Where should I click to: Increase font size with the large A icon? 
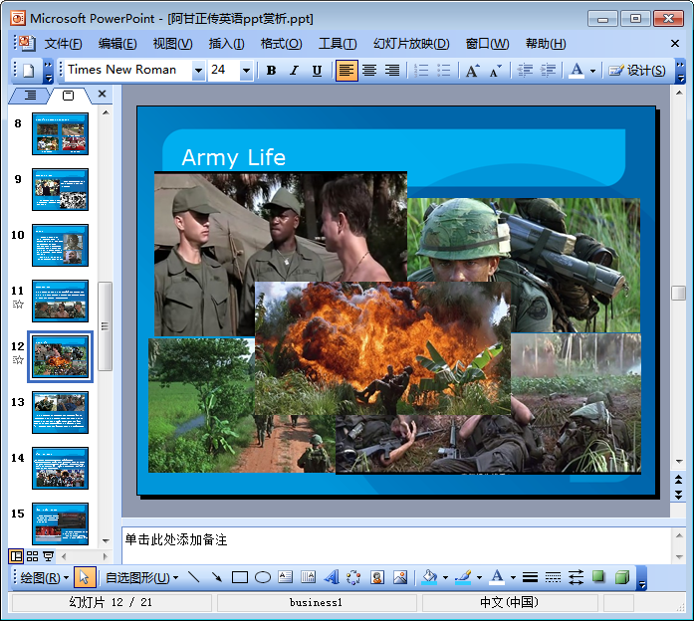click(472, 71)
